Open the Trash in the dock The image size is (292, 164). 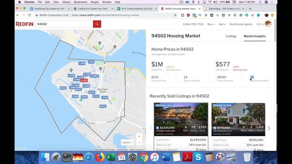[247, 157]
